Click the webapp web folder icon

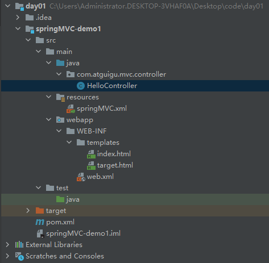pyautogui.click(x=60, y=120)
